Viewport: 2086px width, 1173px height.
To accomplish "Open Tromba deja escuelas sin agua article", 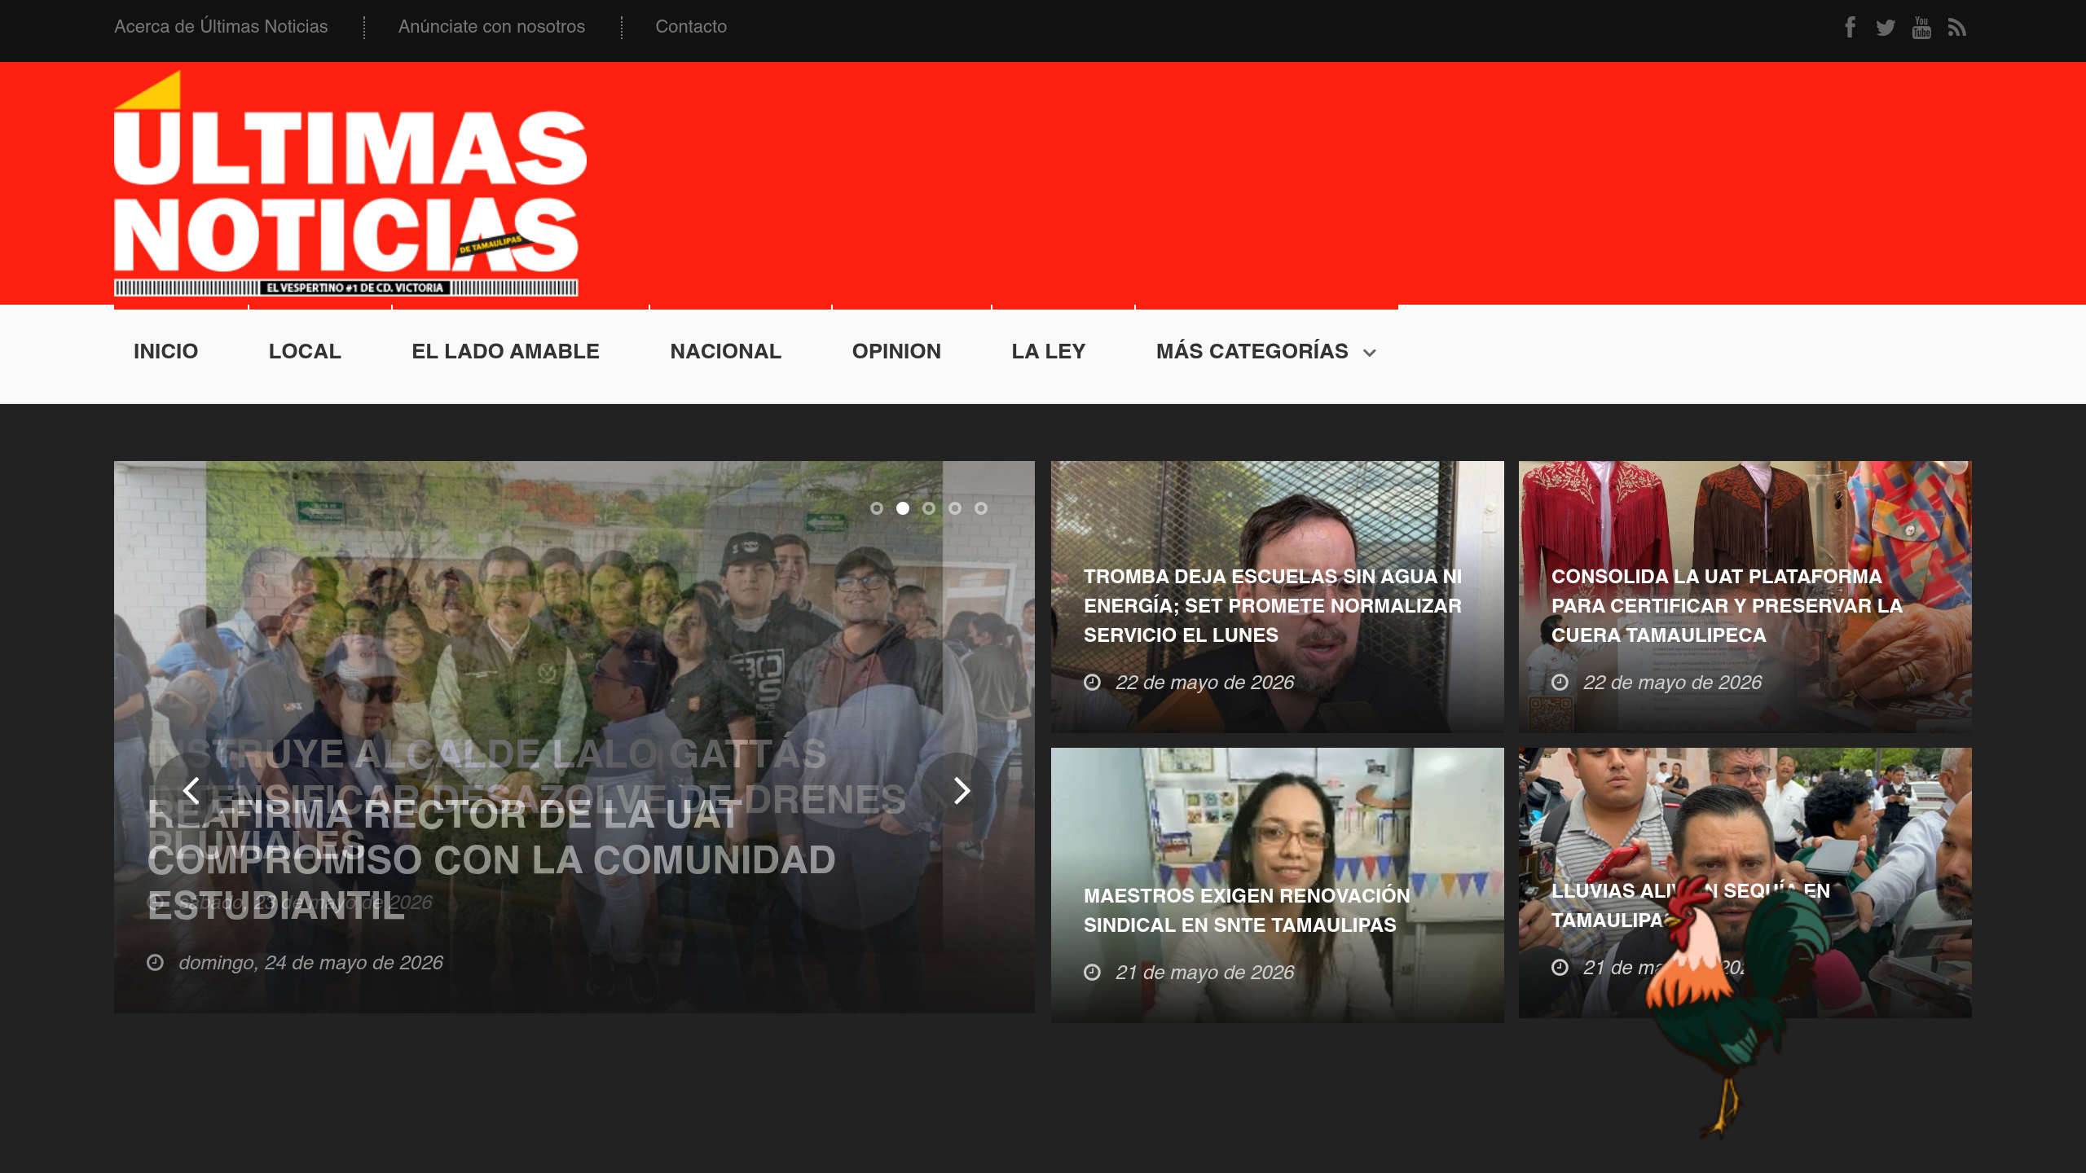I will point(1273,606).
